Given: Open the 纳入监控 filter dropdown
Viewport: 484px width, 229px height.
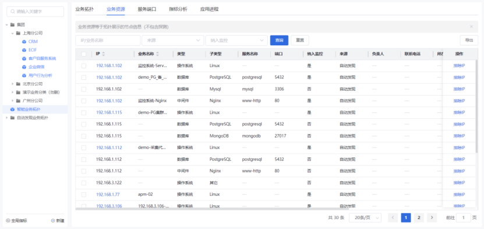Looking at the screenshot, I should (x=236, y=40).
